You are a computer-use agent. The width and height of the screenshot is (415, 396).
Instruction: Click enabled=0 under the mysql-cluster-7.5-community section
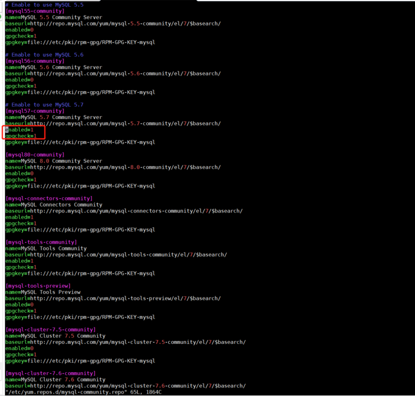(x=19, y=348)
